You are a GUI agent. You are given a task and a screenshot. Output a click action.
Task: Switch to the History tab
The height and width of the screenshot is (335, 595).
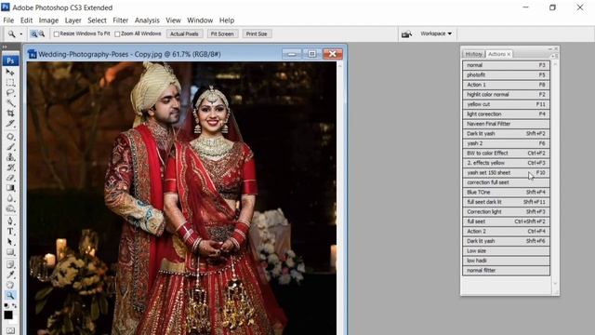coord(473,54)
